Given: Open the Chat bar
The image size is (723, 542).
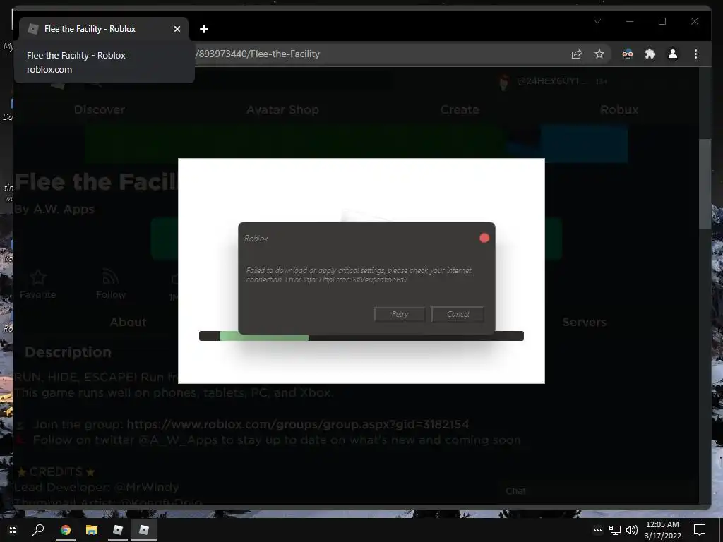Looking at the screenshot, I should click(597, 491).
